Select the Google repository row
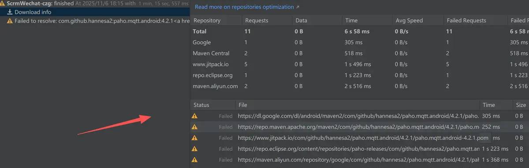Viewport: 529px width, 168px height. 359,42
